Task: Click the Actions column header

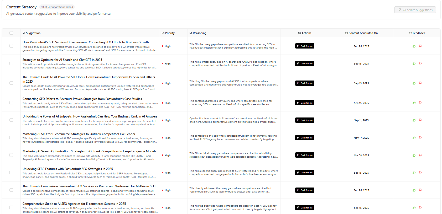Action: tap(305, 33)
